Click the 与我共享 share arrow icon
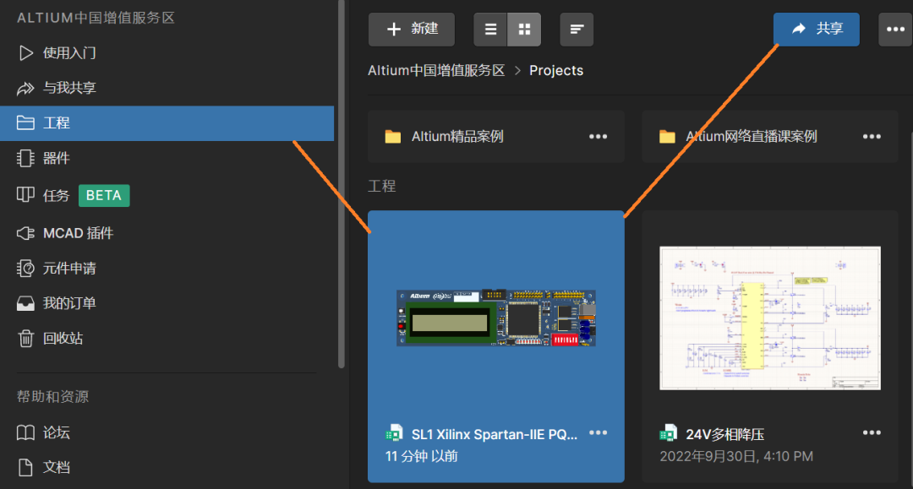Image resolution: width=913 pixels, height=489 pixels. (x=25, y=89)
